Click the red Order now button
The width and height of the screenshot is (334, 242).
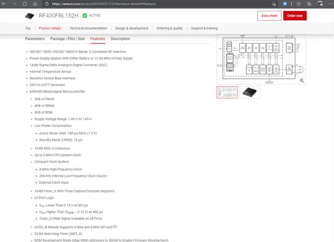(295, 15)
